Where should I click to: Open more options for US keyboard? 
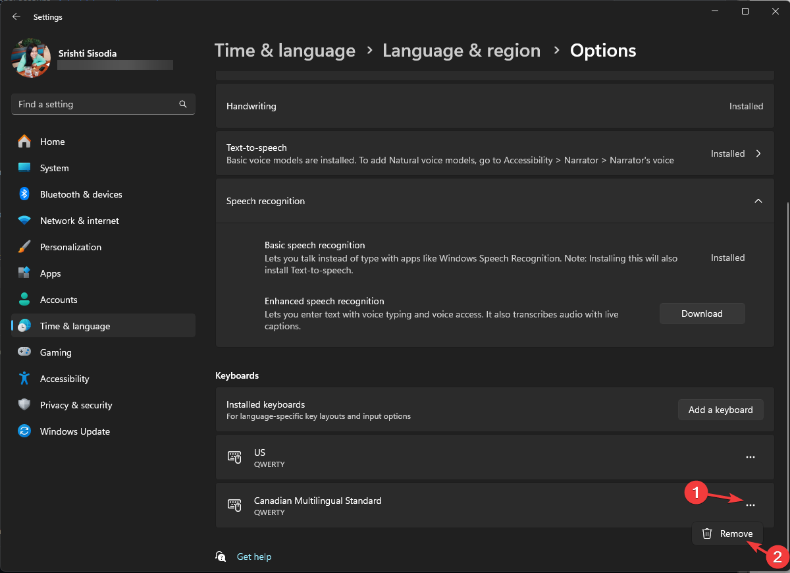coord(750,457)
